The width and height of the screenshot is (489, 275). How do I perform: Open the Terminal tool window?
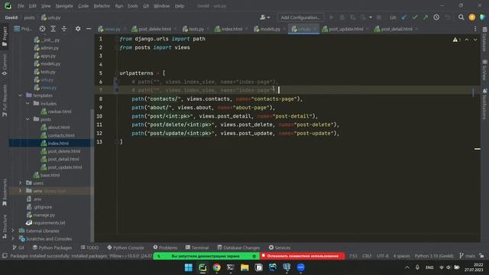pyautogui.click(x=197, y=247)
